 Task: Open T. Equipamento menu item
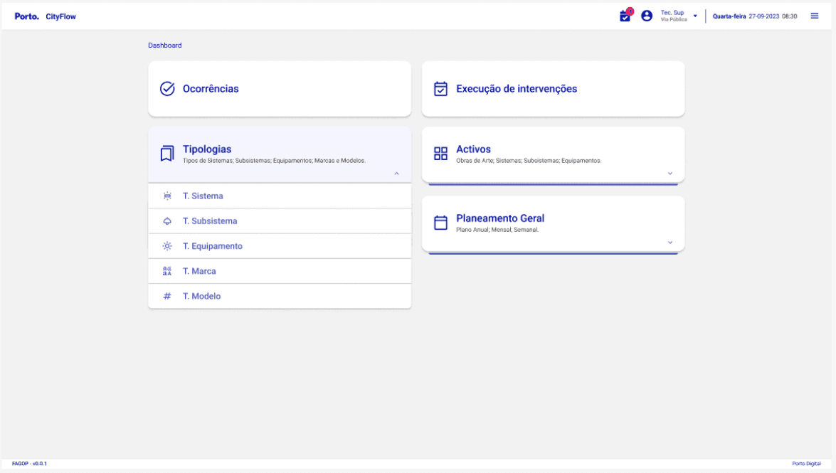tap(280, 246)
